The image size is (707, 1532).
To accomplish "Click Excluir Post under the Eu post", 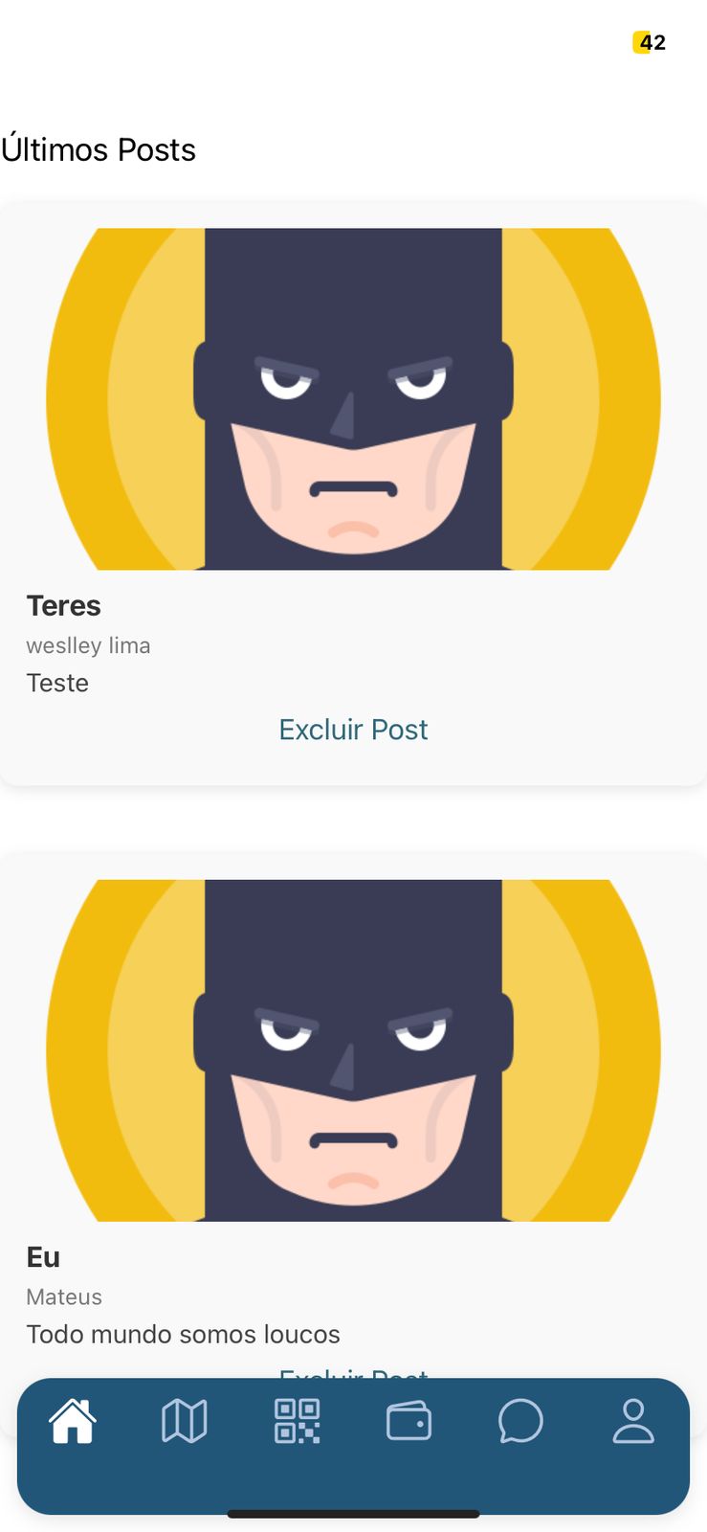I will click(353, 1373).
